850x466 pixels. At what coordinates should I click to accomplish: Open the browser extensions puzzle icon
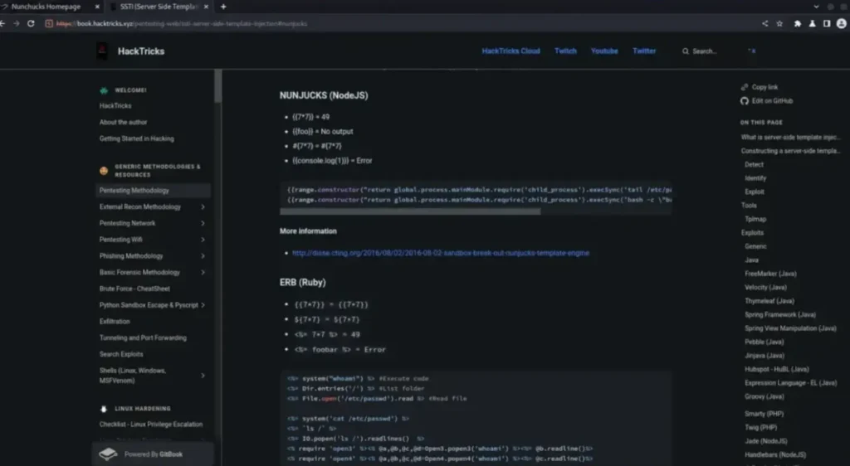pyautogui.click(x=798, y=23)
